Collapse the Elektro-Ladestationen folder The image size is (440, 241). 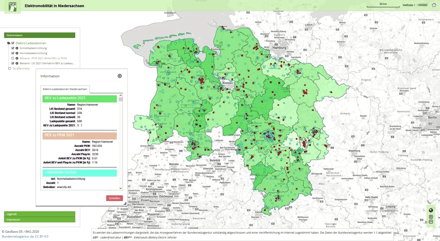(9, 42)
